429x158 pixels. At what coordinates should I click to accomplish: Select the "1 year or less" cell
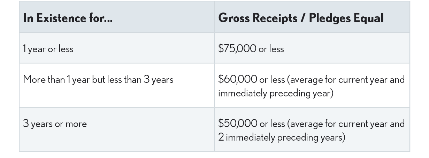pos(48,49)
